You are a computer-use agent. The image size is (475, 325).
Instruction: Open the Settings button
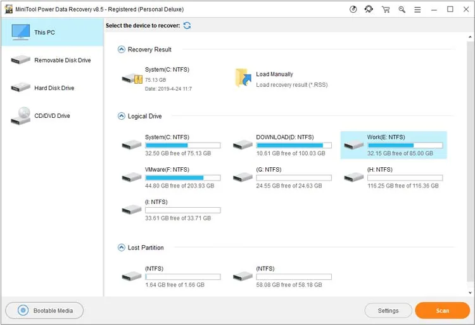[388, 310]
